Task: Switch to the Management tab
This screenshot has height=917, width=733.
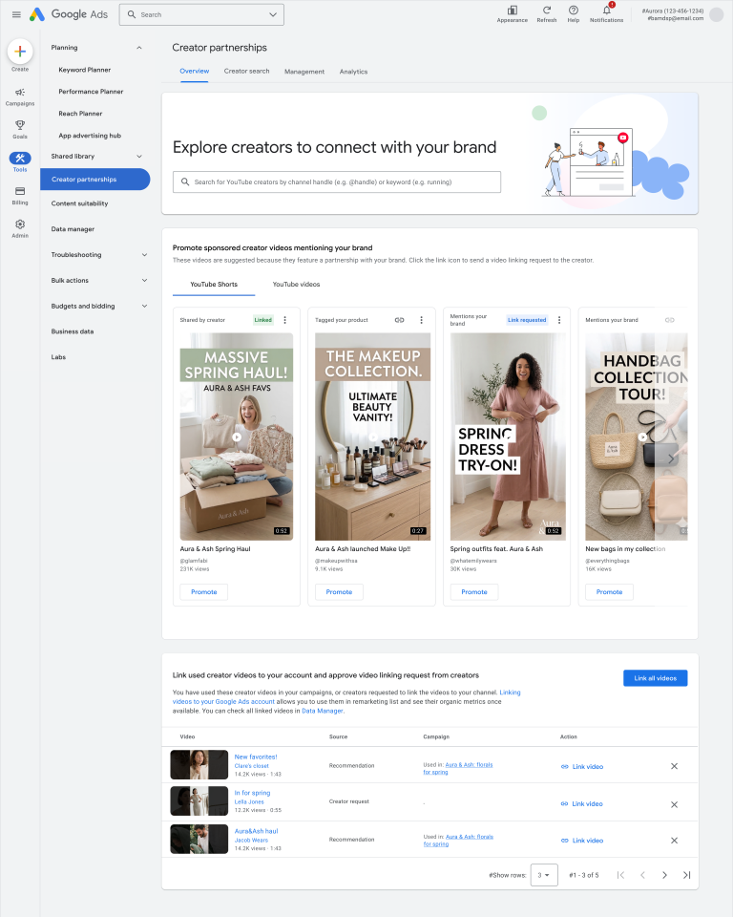Action: [304, 72]
